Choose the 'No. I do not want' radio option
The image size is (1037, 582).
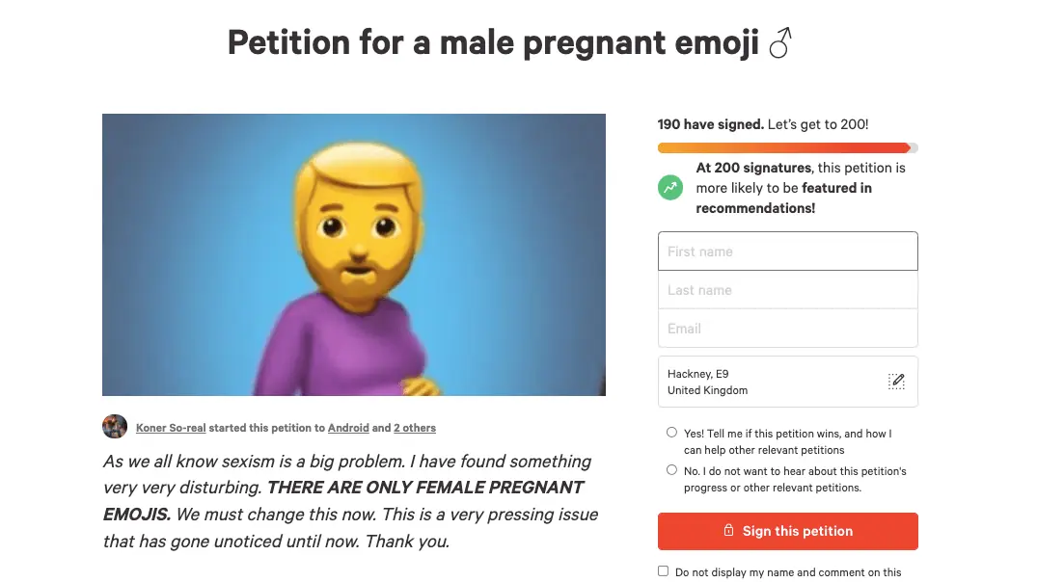coord(671,470)
